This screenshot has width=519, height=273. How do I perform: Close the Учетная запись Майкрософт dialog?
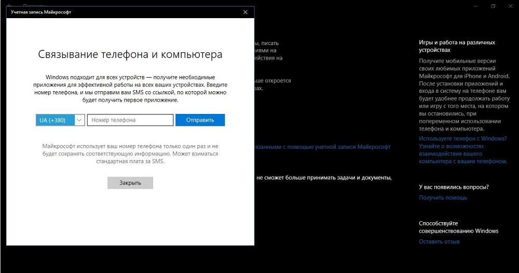click(245, 12)
